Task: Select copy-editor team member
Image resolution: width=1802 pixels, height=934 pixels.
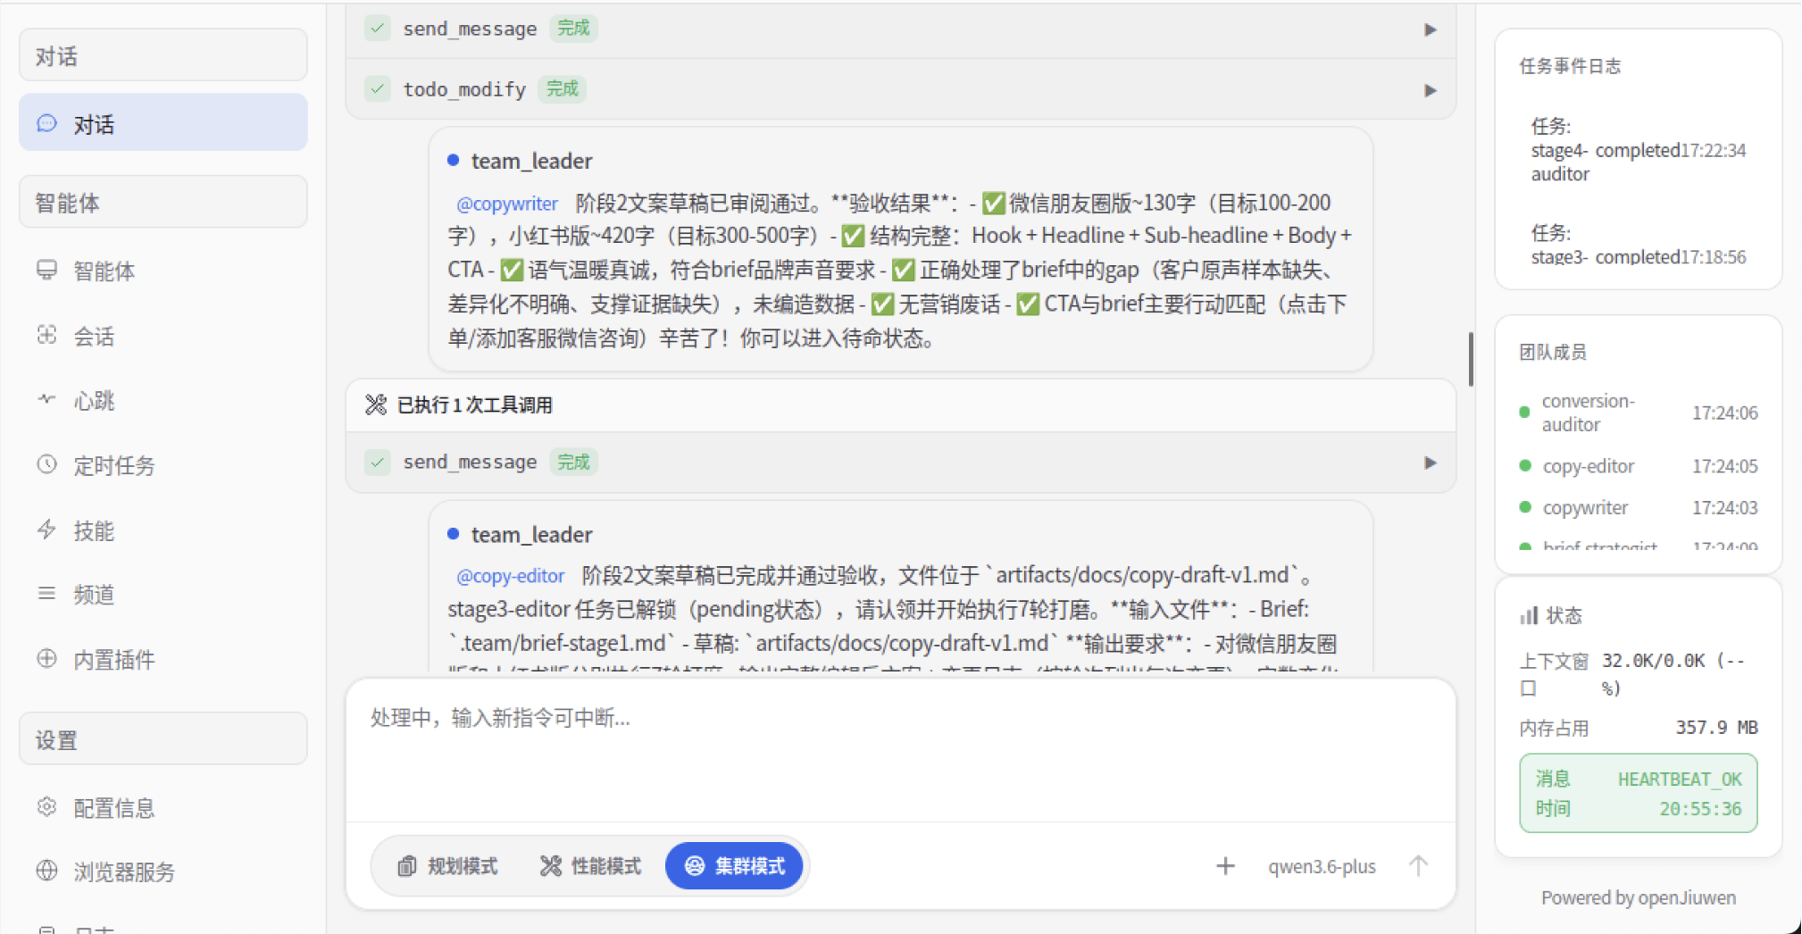Action: [x=1638, y=466]
